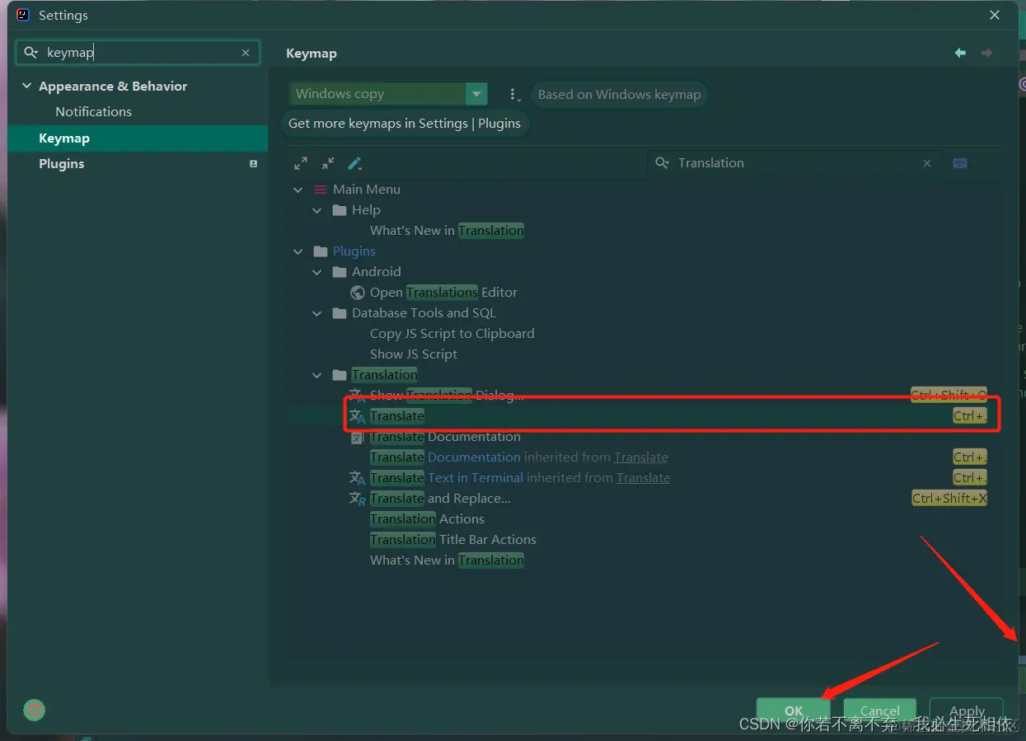This screenshot has width=1026, height=741.
Task: Collapse the Main Menu tree node
Action: point(298,190)
